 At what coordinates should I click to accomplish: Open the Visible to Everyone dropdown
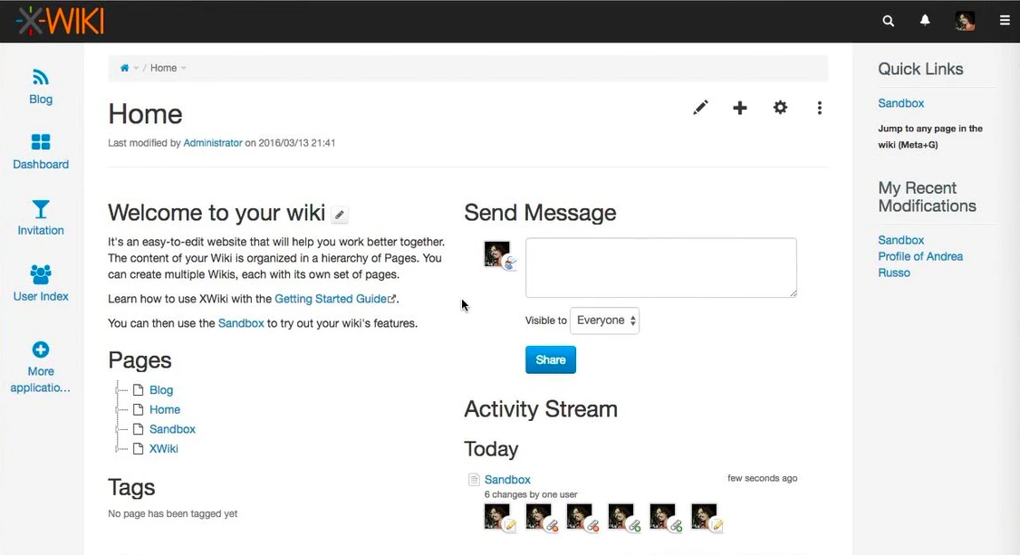pyautogui.click(x=604, y=321)
